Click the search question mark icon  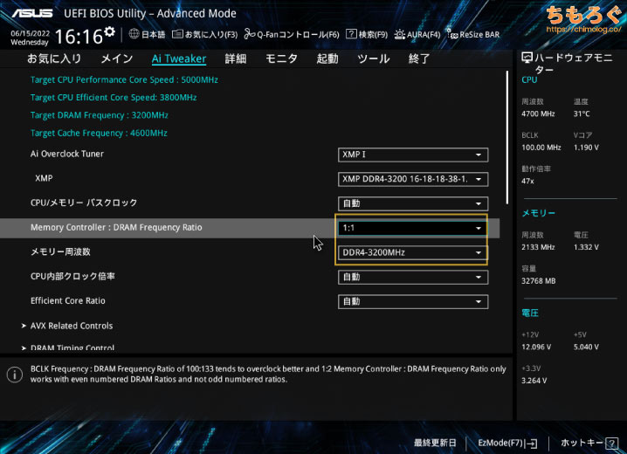click(x=351, y=33)
